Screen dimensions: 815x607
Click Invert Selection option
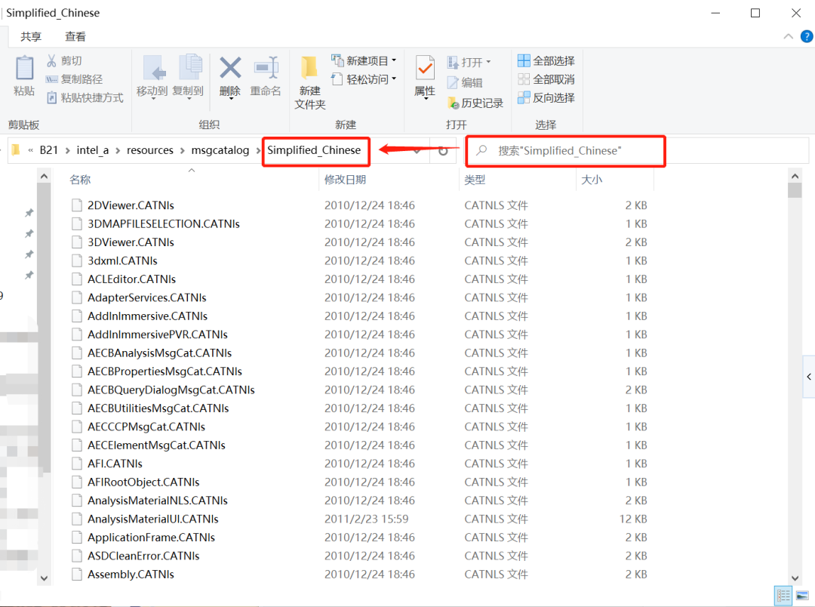click(x=546, y=97)
